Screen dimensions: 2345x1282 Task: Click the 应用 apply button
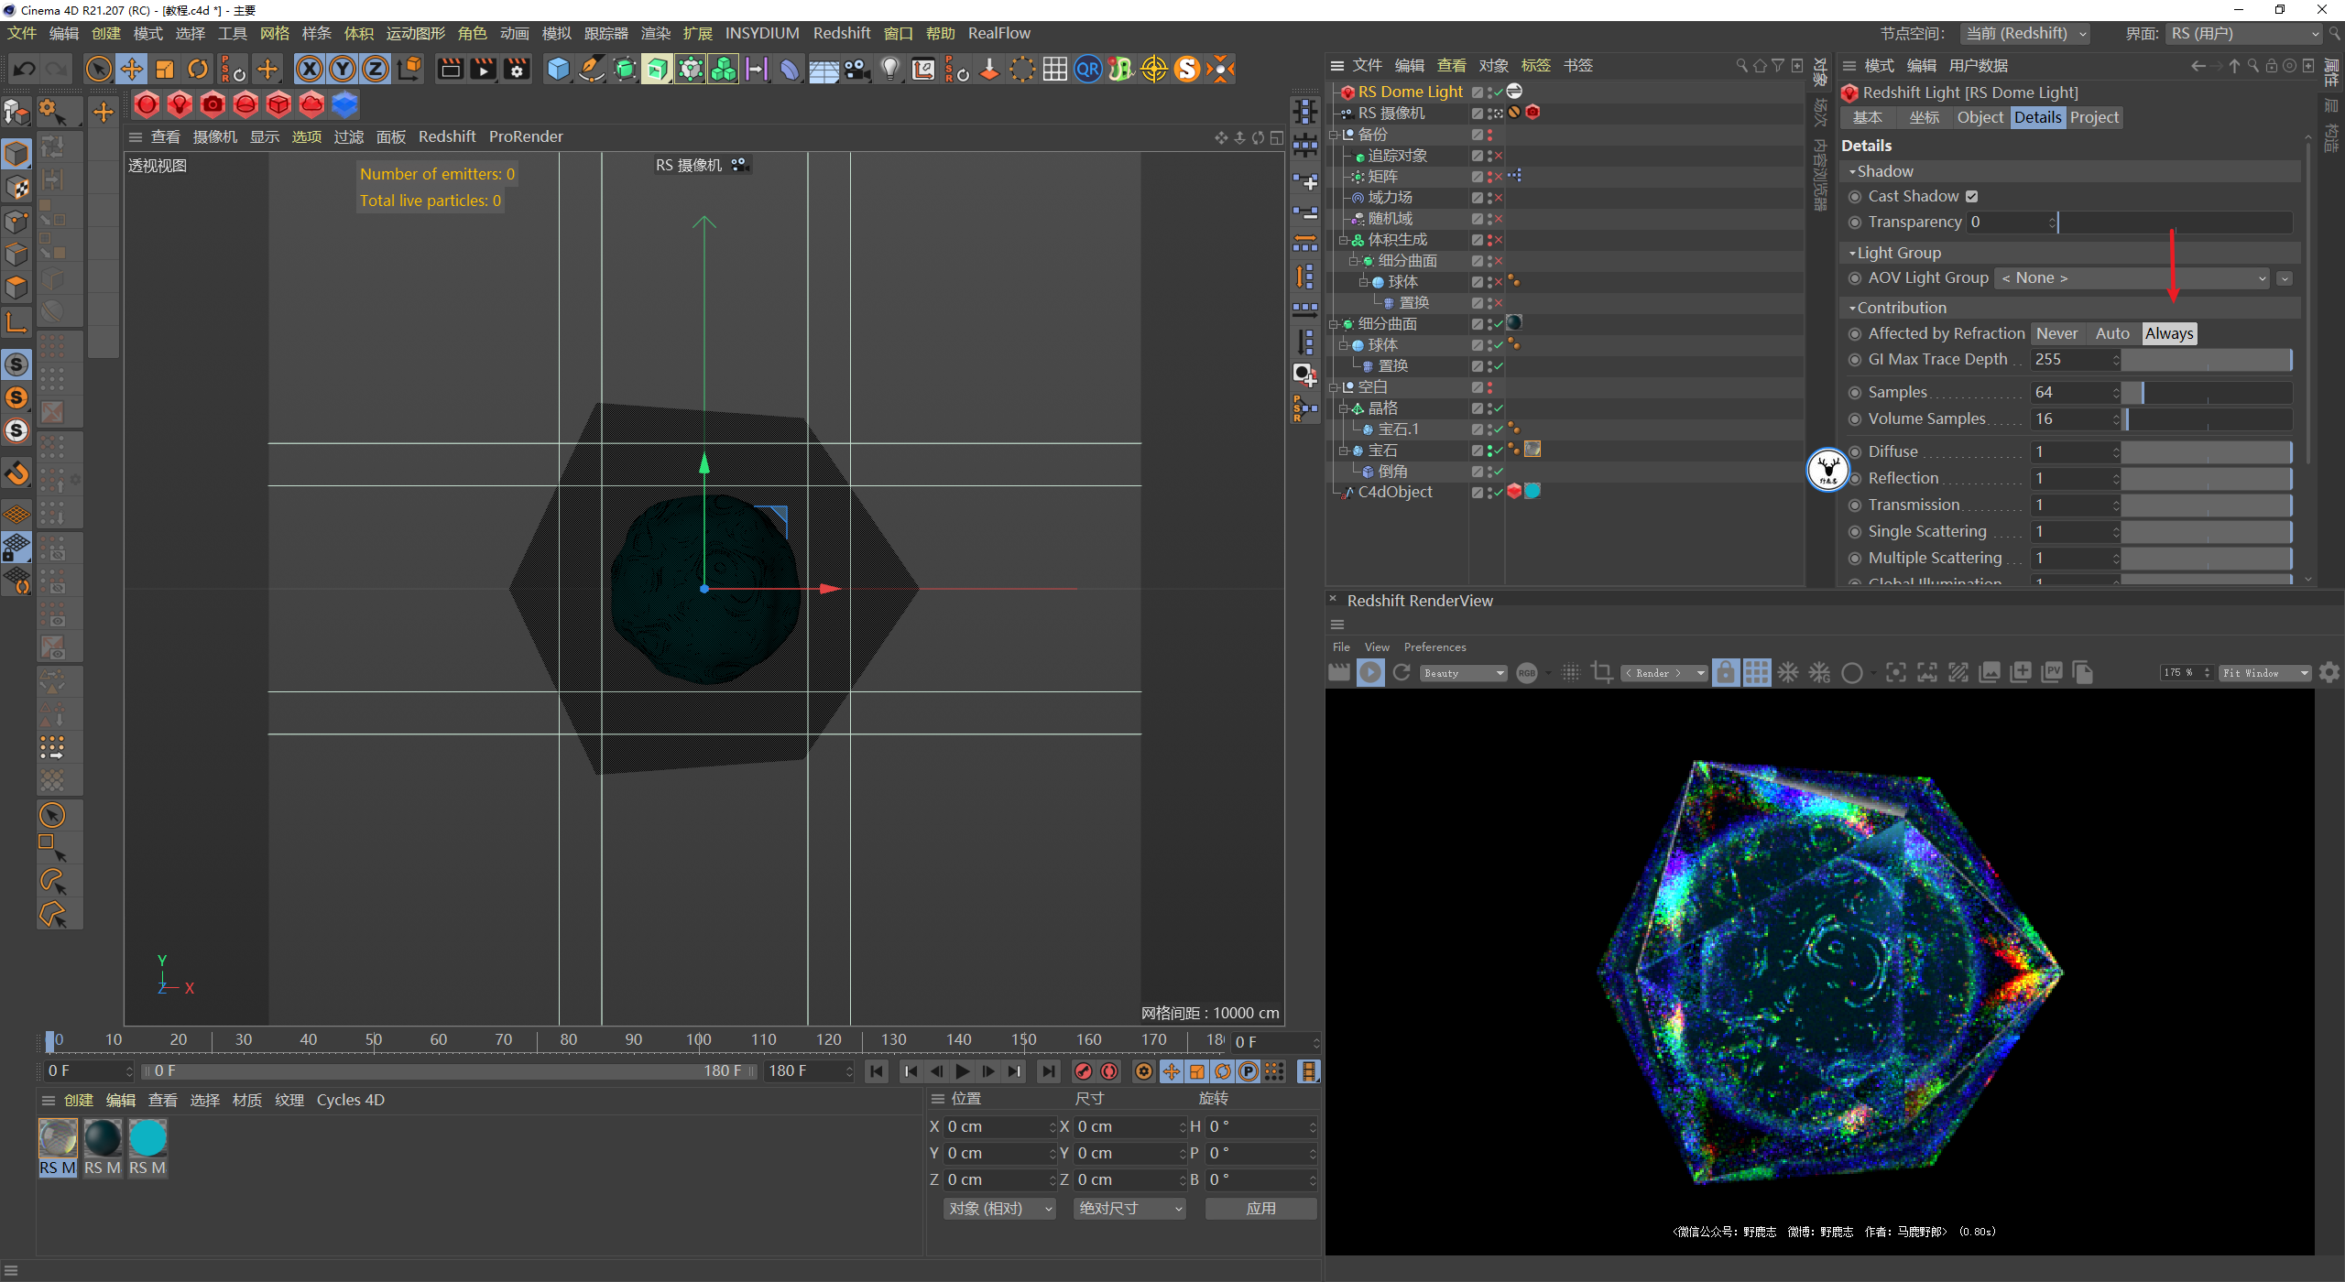point(1260,1209)
